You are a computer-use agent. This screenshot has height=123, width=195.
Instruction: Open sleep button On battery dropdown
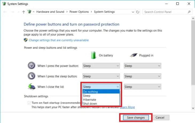[x=101, y=76]
